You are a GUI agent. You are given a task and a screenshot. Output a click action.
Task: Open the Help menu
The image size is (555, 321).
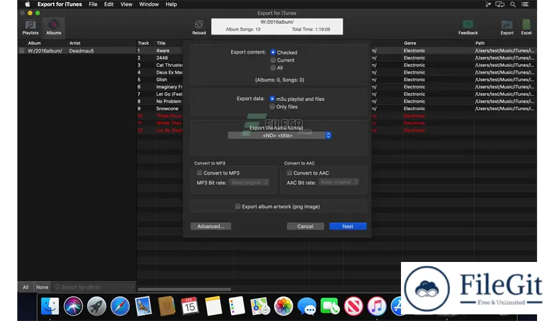(x=171, y=4)
